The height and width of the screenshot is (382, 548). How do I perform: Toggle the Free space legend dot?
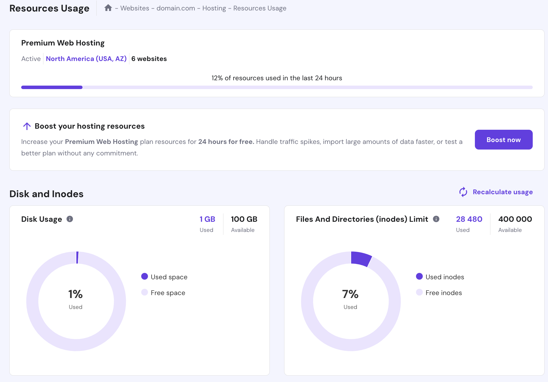pyautogui.click(x=145, y=292)
